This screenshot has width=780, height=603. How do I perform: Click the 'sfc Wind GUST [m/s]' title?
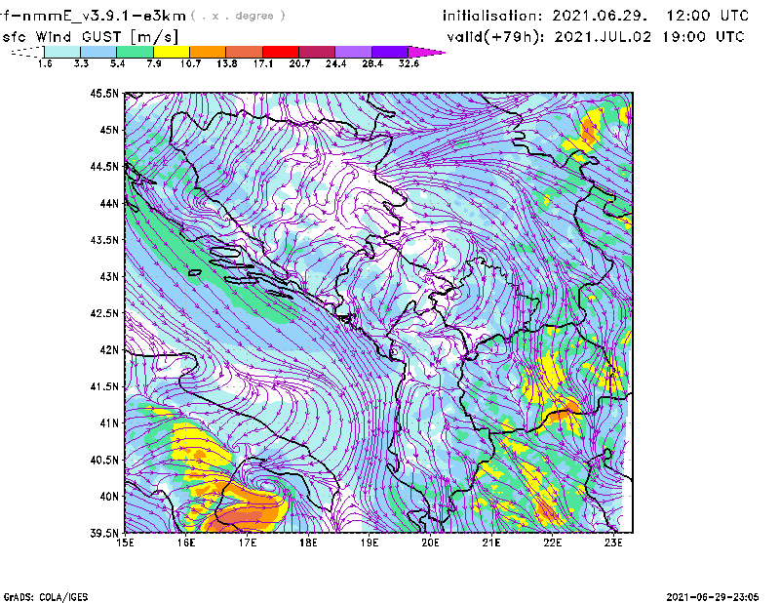point(90,37)
